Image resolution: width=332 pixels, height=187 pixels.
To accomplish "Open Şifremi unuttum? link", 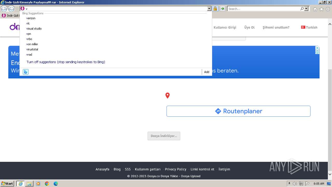I will point(276,27).
